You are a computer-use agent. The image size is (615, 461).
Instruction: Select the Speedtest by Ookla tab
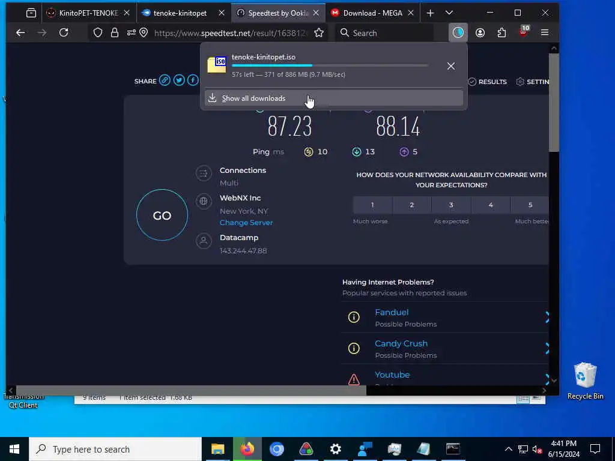pyautogui.click(x=278, y=13)
